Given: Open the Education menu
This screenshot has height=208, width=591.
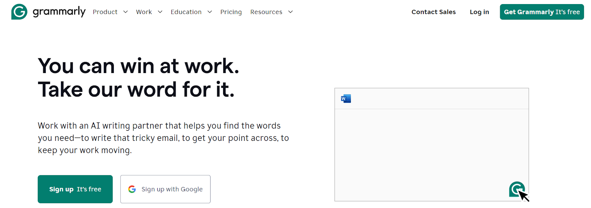Looking at the screenshot, I should pos(186,12).
